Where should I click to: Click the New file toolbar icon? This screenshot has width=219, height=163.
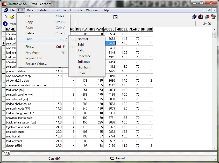(x=5, y=17)
